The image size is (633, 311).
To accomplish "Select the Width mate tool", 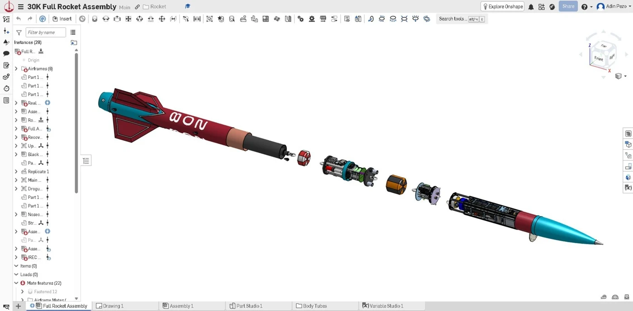I will click(x=197, y=19).
